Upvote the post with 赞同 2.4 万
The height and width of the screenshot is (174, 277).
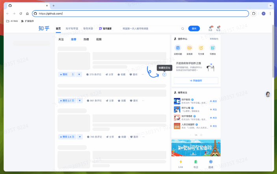click(67, 137)
